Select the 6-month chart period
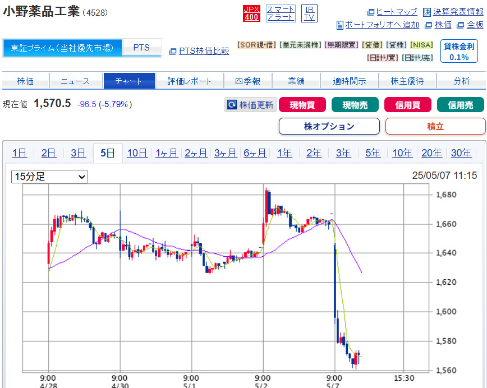Image resolution: width=487 pixels, height=388 pixels. (x=255, y=153)
